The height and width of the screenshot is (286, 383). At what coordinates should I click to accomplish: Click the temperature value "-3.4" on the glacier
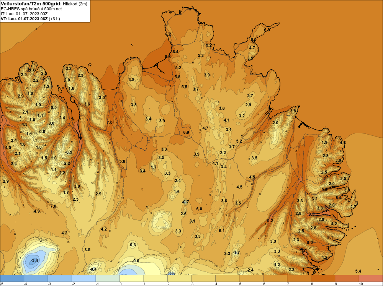coord(34,260)
